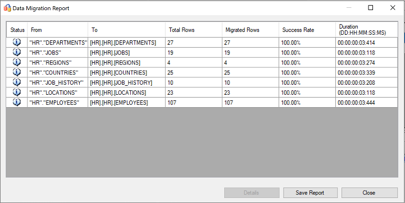Click the Migrated Rows column header

251,30
